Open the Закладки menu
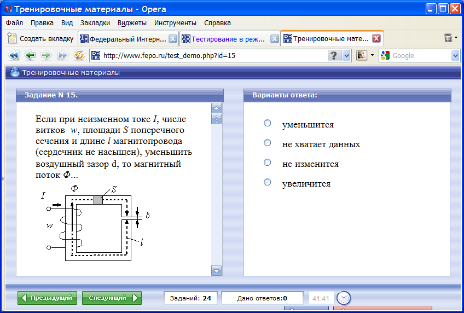The image size is (464, 313). [95, 23]
